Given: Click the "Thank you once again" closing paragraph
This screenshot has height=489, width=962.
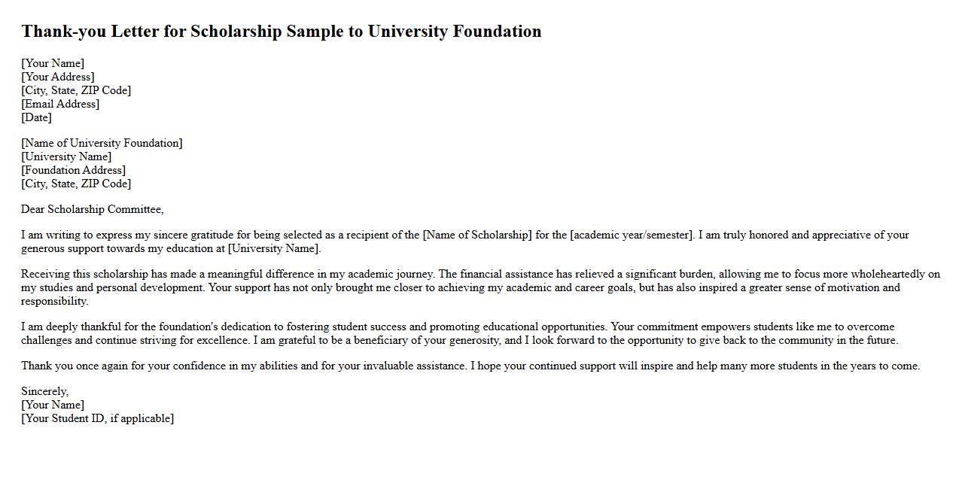Looking at the screenshot, I should pyautogui.click(x=470, y=366).
